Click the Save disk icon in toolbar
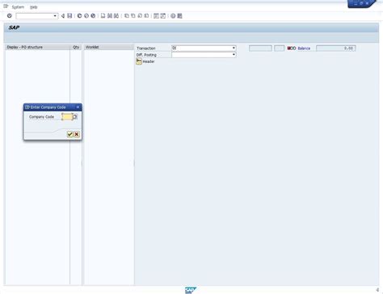Viewport: 383px width, 294px height. (x=69, y=16)
